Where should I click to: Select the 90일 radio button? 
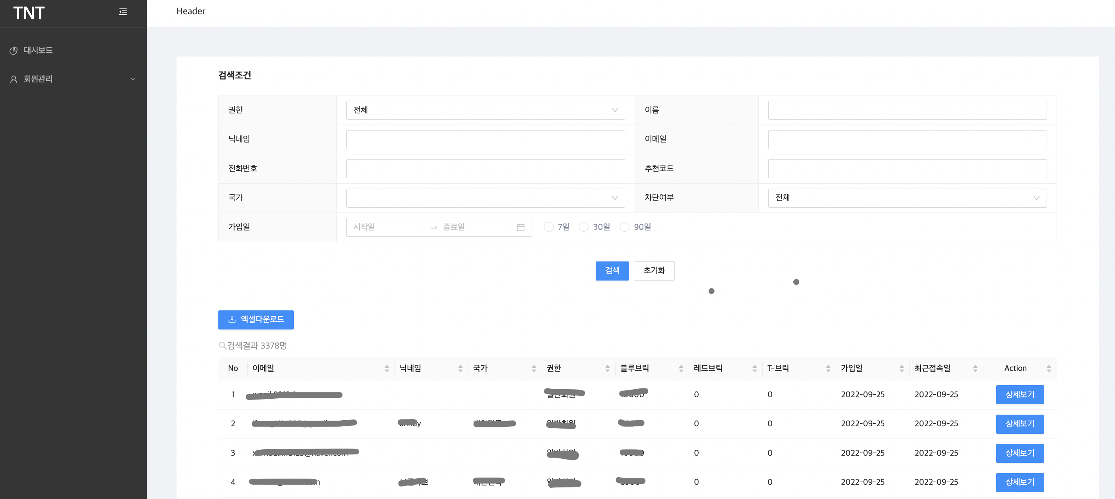tap(624, 226)
